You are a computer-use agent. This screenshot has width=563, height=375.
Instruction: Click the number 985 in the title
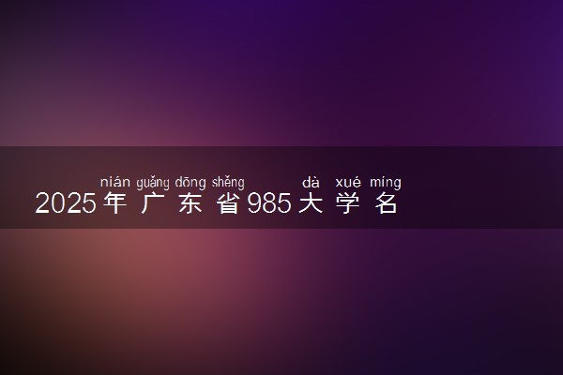pyautogui.click(x=269, y=203)
